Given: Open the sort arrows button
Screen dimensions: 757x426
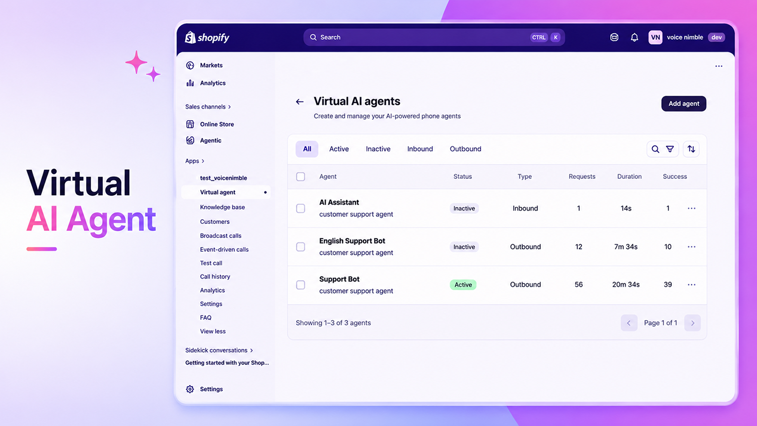Looking at the screenshot, I should tap(691, 149).
